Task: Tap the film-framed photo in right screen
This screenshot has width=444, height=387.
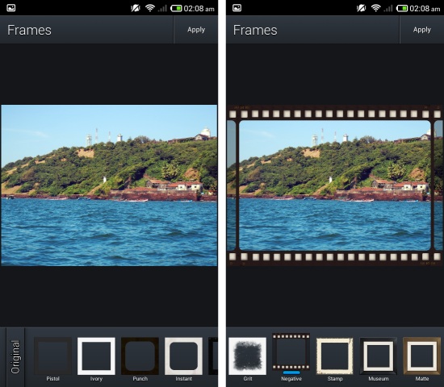Action: [335, 185]
